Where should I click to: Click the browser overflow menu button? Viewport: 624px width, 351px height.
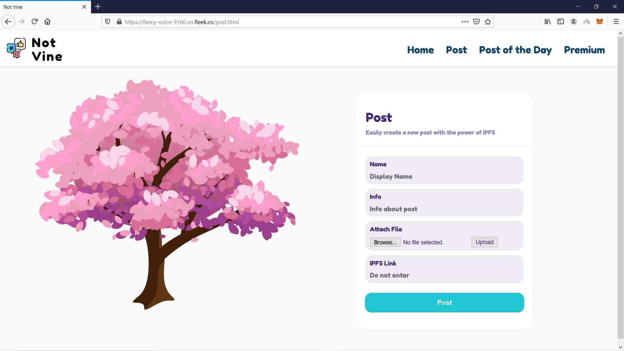pyautogui.click(x=616, y=21)
